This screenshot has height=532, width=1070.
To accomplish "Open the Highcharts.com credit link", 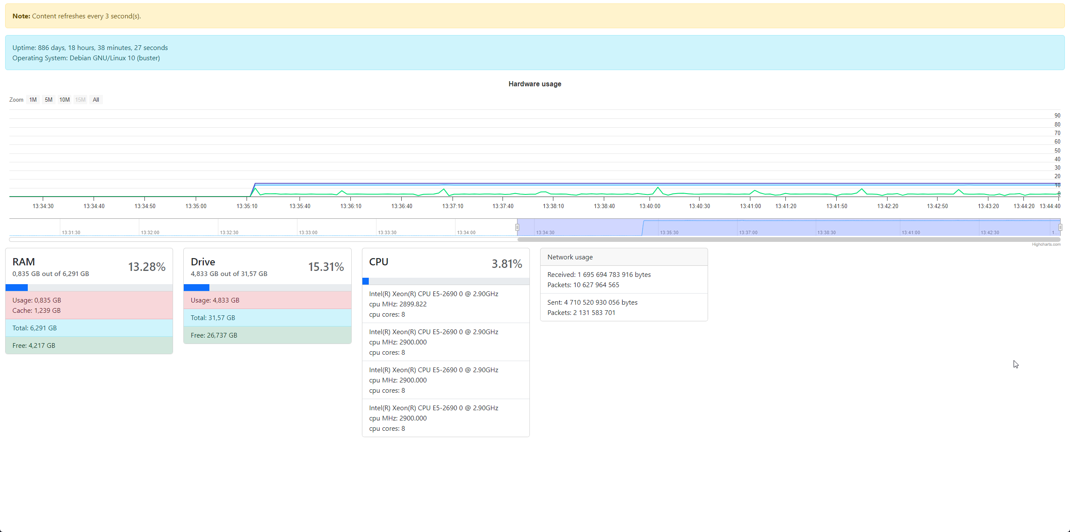I will click(x=1046, y=244).
